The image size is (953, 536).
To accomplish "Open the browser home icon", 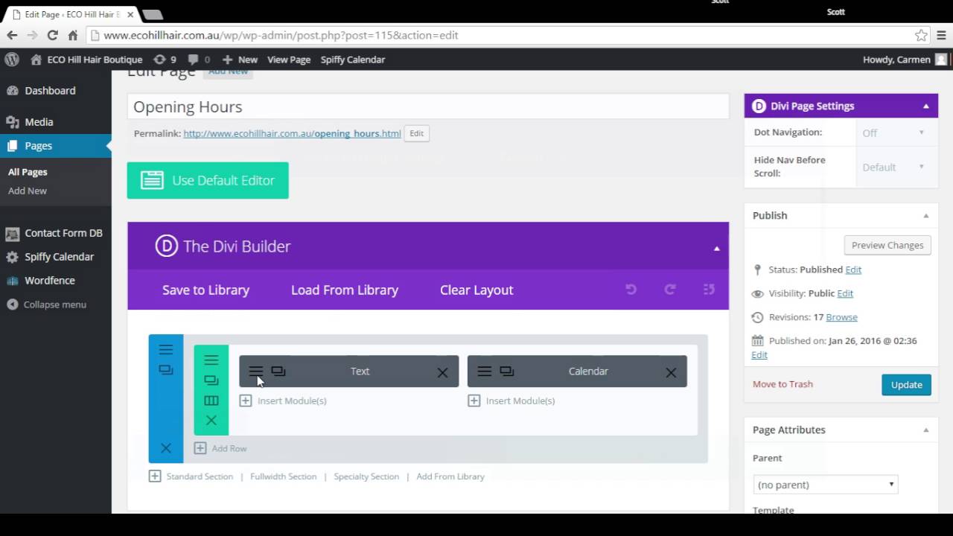I will coord(72,35).
